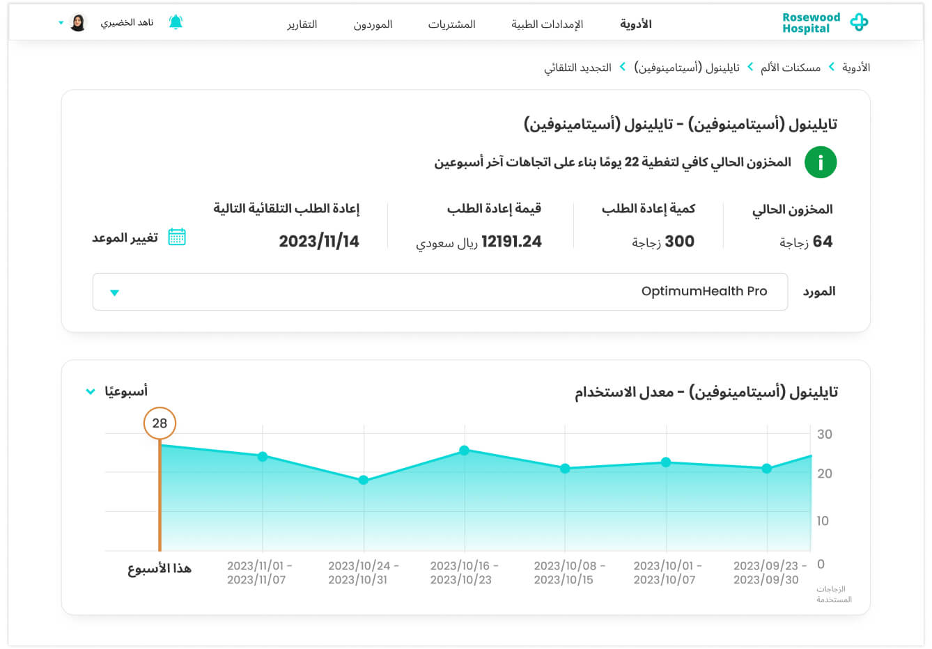Click the تايلينول (أسيتامينوفين) breadcrumb
The width and height of the screenshot is (932, 649).
(x=687, y=68)
